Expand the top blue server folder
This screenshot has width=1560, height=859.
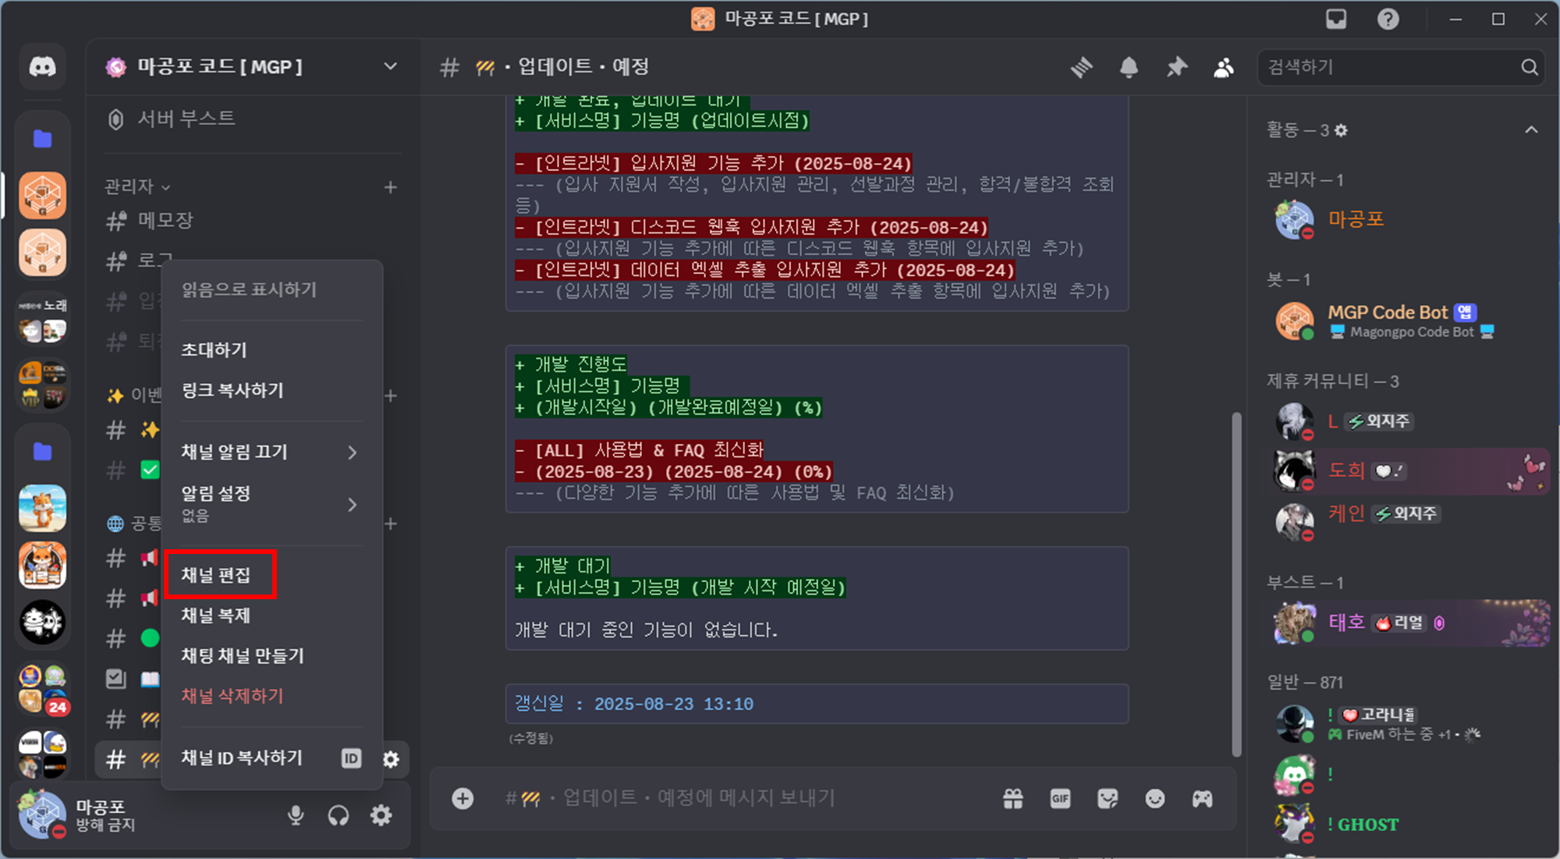point(42,139)
